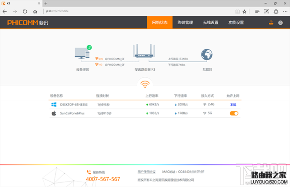This screenshot has width=290, height=187.
Task: Select device name DESKTOP-61NES53
Action: pos(74,105)
